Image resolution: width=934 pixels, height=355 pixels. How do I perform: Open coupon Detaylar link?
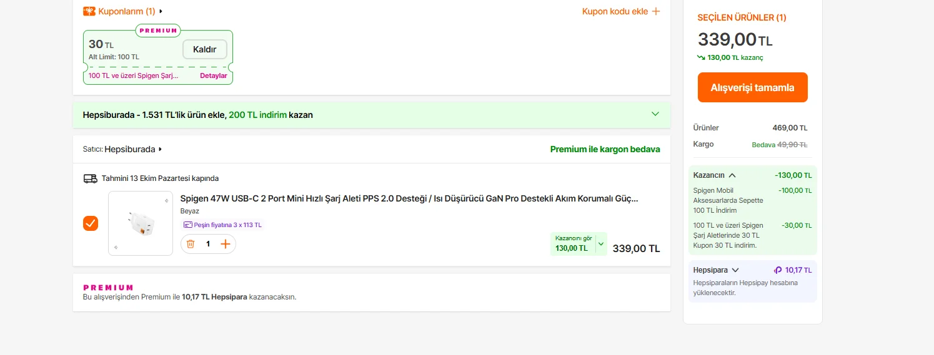[213, 75]
